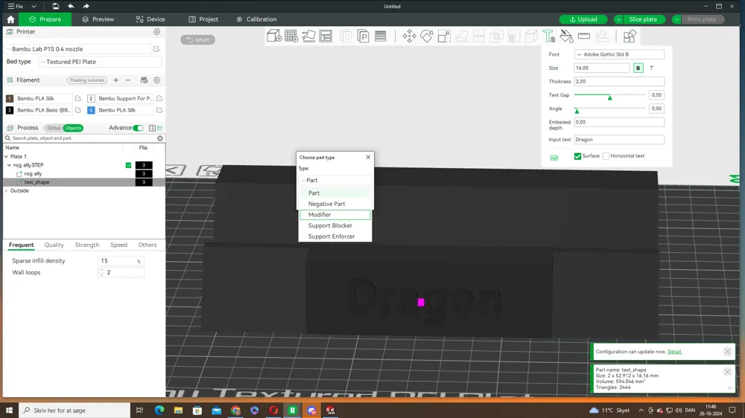The height and width of the screenshot is (418, 745).
Task: Collapse the rog ally.STEP tree node
Action: (x=9, y=165)
